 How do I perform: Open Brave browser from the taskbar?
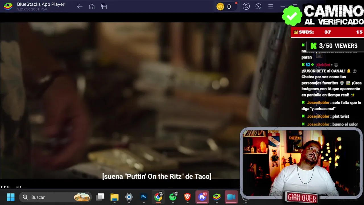187,197
